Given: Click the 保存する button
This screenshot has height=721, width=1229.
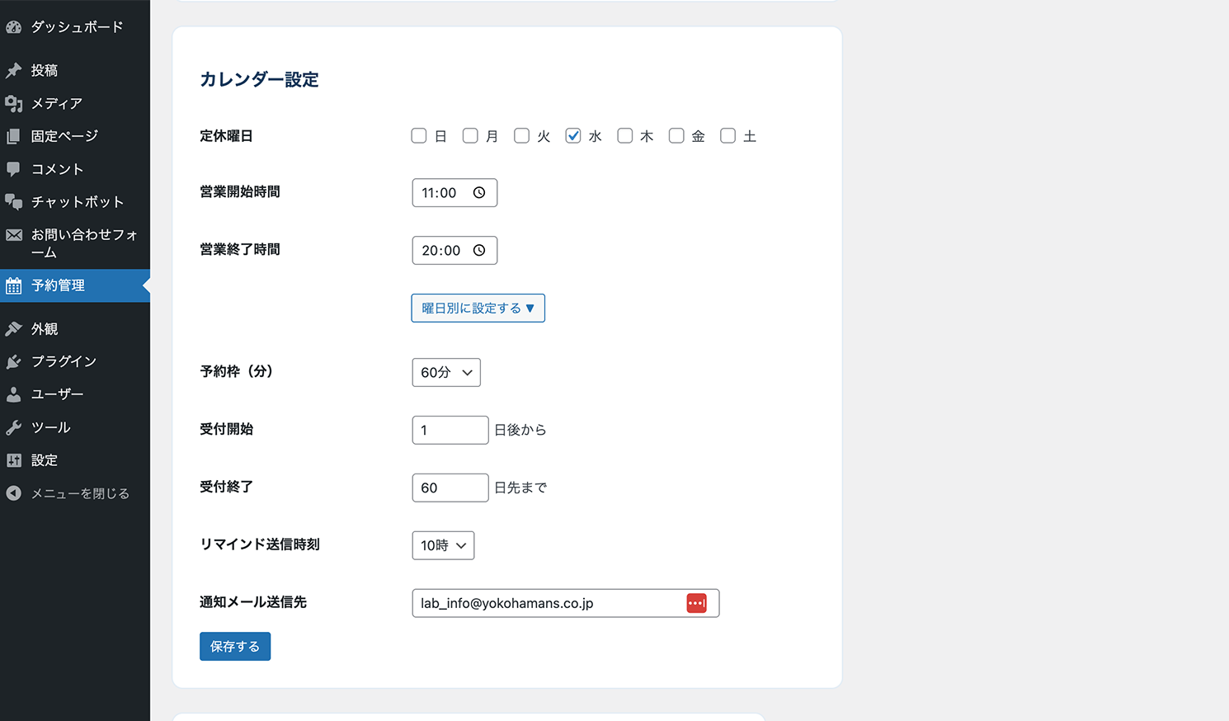Looking at the screenshot, I should point(235,647).
